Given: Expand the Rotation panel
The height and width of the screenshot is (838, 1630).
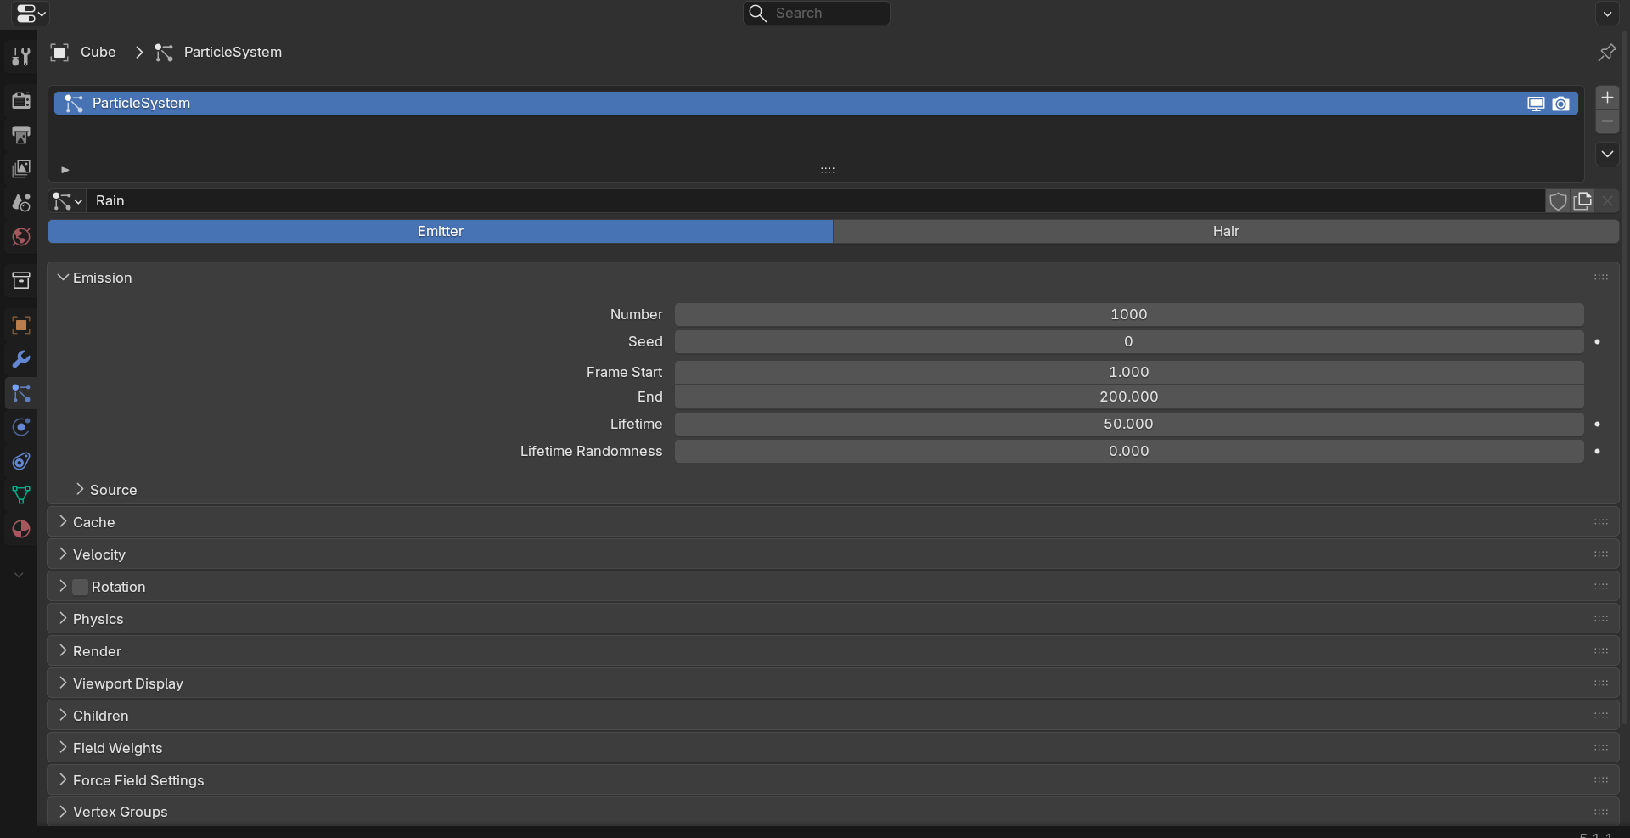Looking at the screenshot, I should [63, 587].
